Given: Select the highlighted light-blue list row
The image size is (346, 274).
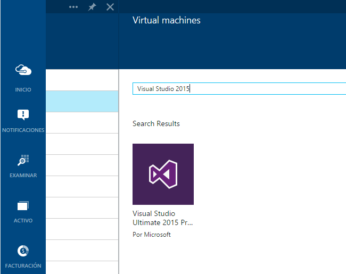Looking at the screenshot, I should (82, 101).
